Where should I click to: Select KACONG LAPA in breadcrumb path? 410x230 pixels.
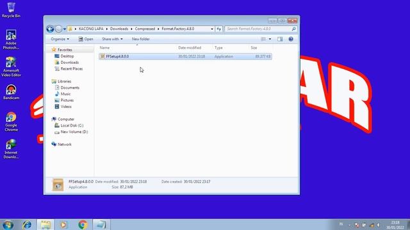click(x=91, y=29)
